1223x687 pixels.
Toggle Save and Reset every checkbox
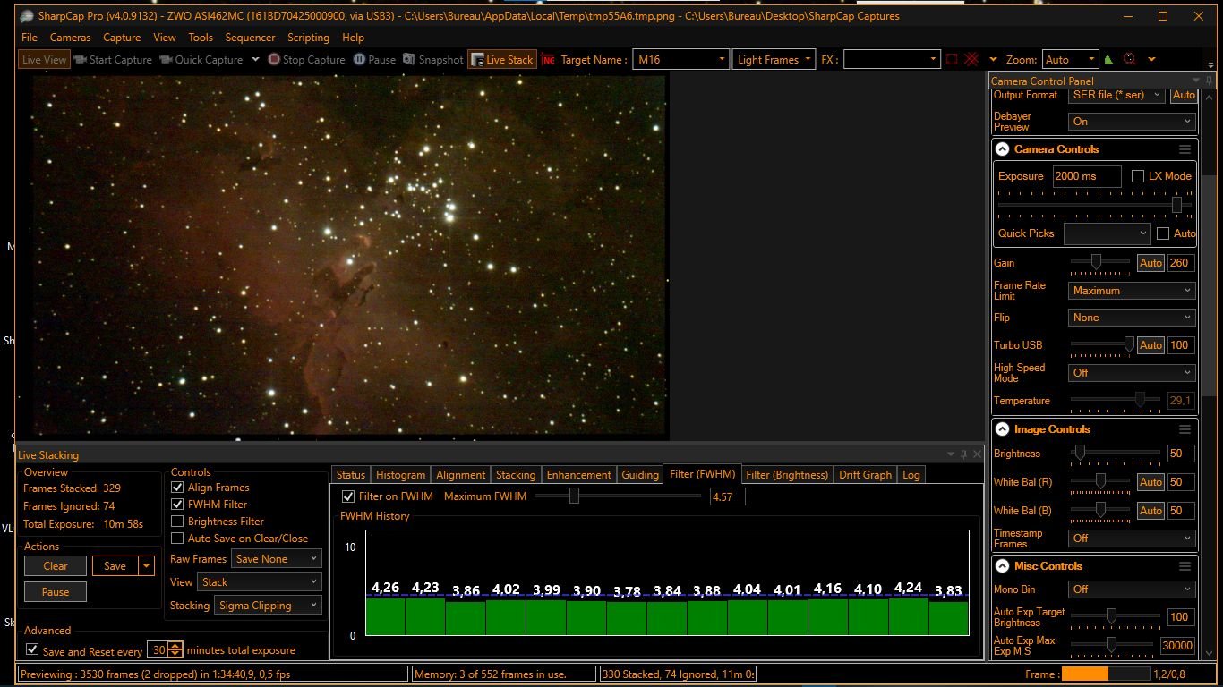point(32,650)
